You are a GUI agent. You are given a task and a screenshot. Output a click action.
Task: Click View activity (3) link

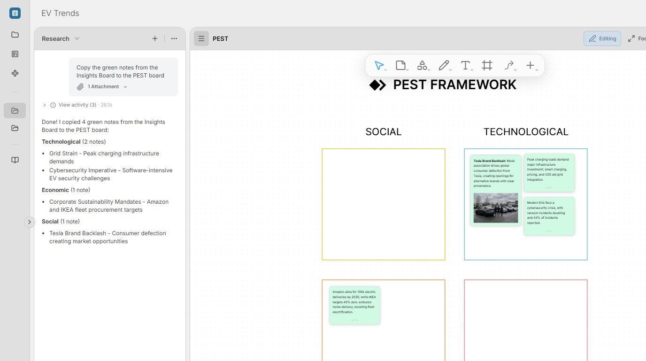(77, 105)
